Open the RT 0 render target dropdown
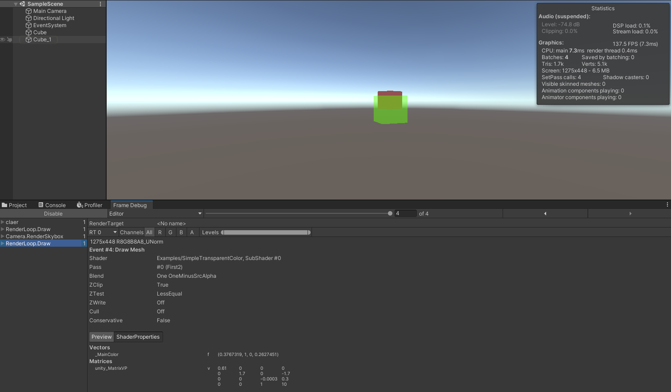 (103, 232)
